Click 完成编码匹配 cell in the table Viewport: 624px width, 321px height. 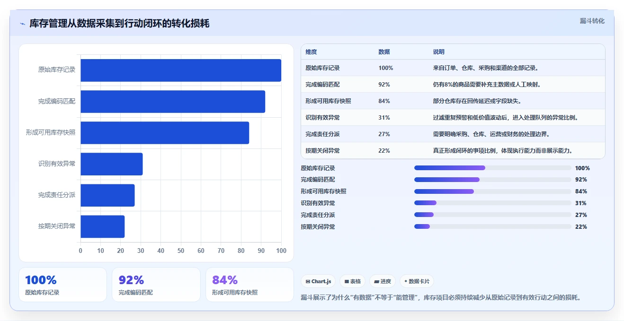click(322, 85)
